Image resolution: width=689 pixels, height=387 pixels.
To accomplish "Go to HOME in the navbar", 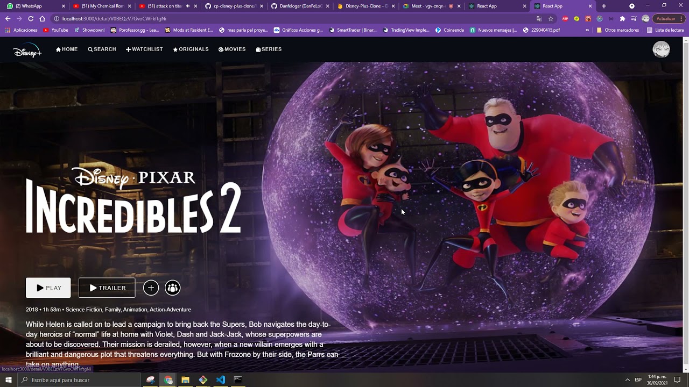I will tap(67, 49).
